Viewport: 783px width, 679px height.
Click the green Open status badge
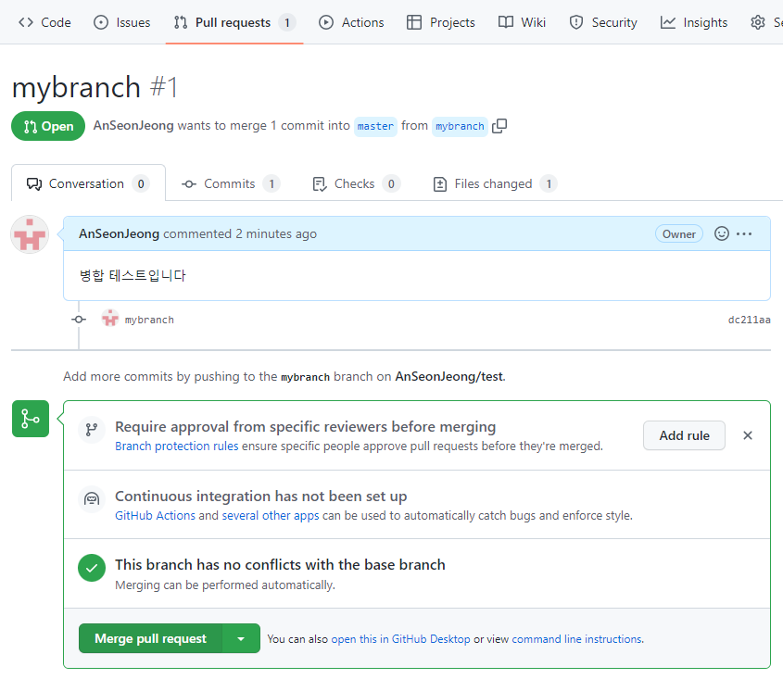click(x=48, y=126)
